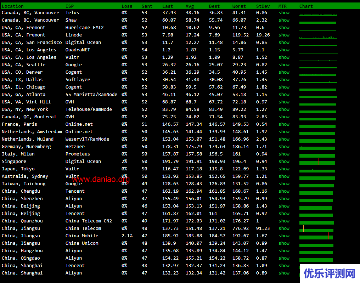Viewport: 360px width, 283px height.
Task: Click the Vancouver Telus latency chart
Action: [x=318, y=15]
